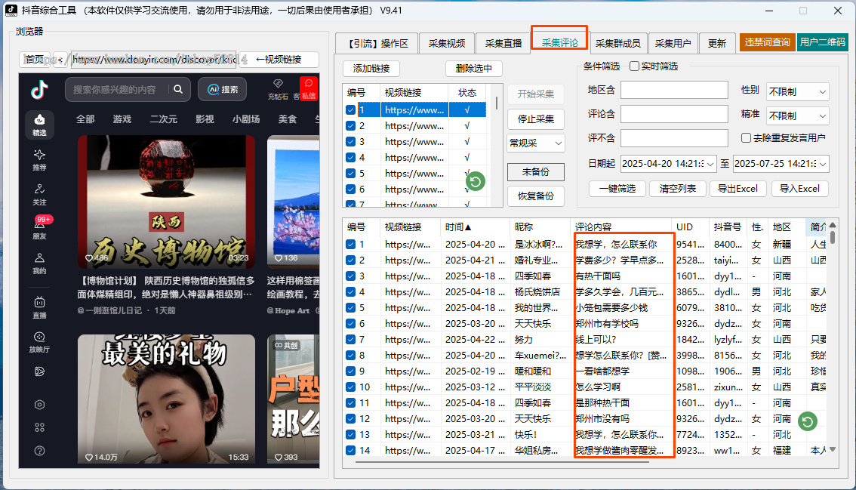Open the 性别 dropdown showing 不限制
This screenshot has height=490, width=856.
[x=798, y=92]
